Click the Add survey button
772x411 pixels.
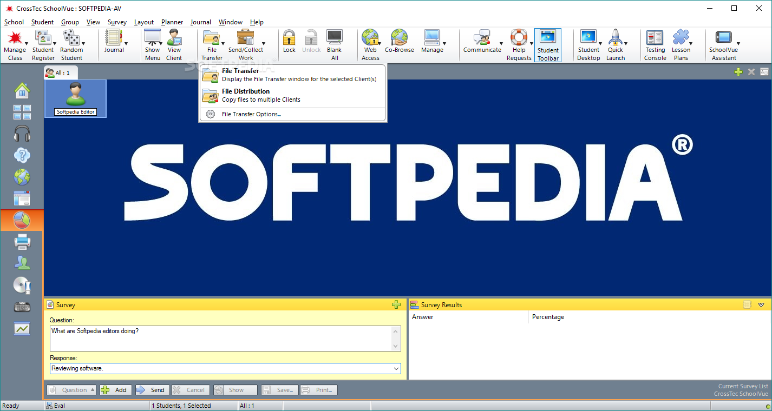tap(115, 390)
